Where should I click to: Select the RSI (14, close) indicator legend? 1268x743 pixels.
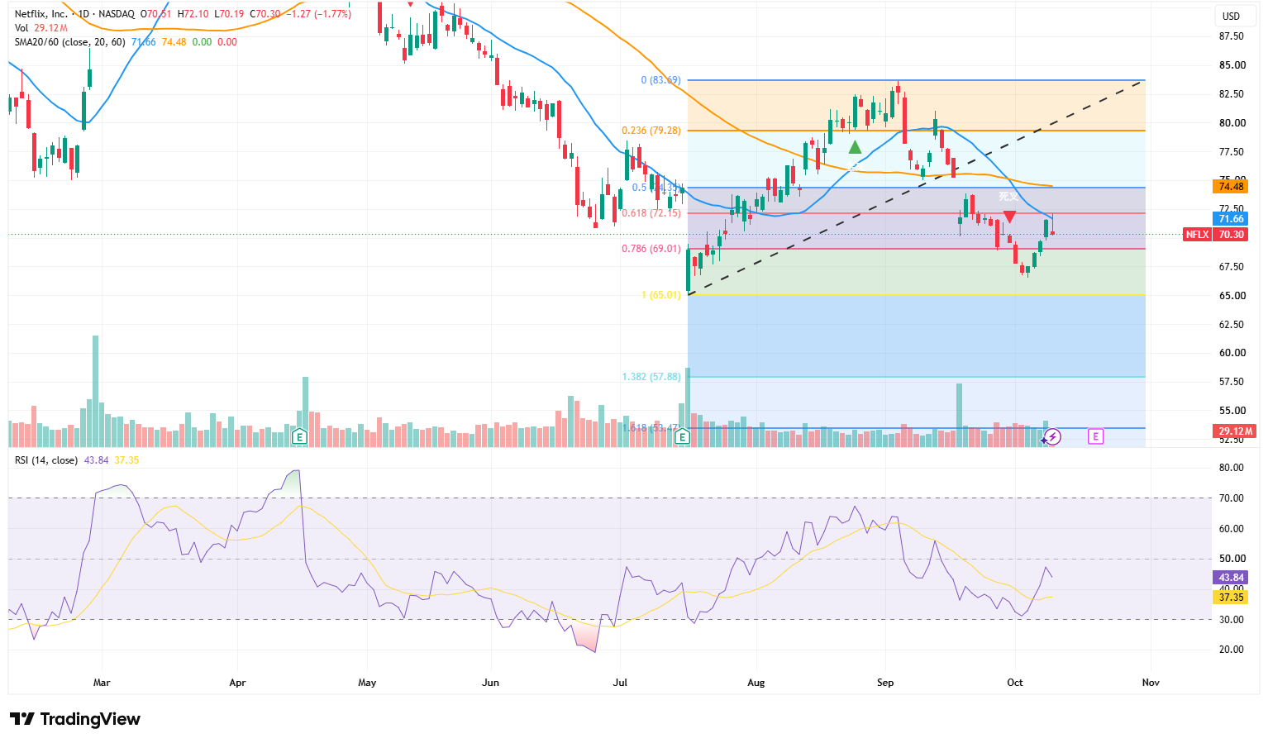coord(46,460)
